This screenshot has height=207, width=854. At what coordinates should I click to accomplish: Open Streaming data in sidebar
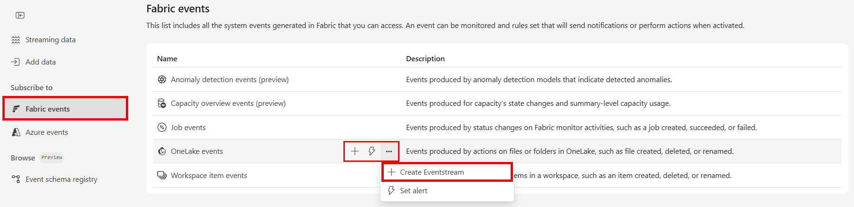[50, 40]
